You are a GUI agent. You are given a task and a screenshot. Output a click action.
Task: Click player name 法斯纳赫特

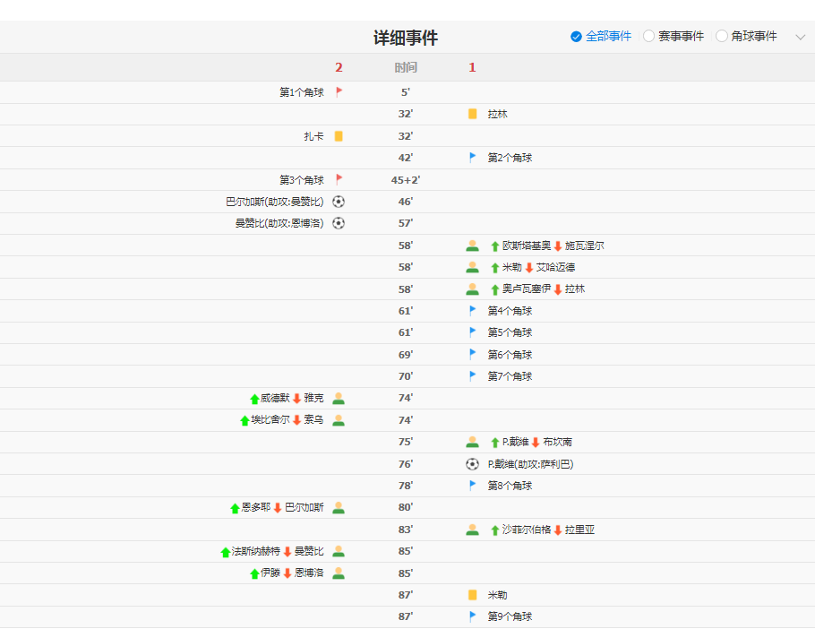coord(256,551)
